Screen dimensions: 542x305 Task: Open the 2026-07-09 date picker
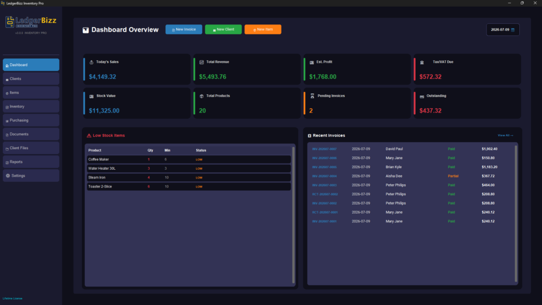[503, 30]
